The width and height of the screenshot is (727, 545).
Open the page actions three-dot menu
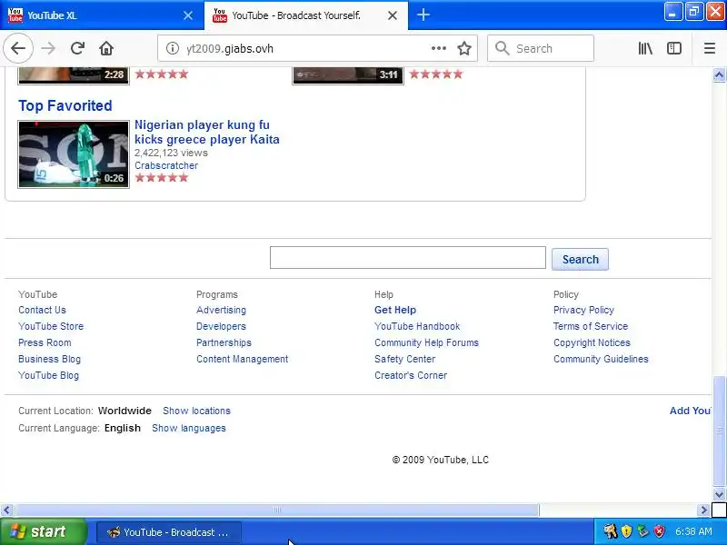(x=438, y=48)
